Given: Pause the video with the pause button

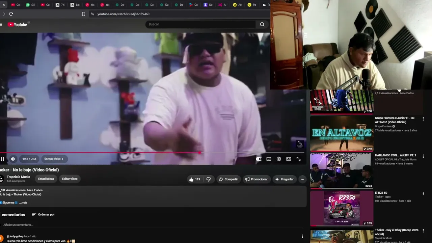Looking at the screenshot, I should point(3,159).
